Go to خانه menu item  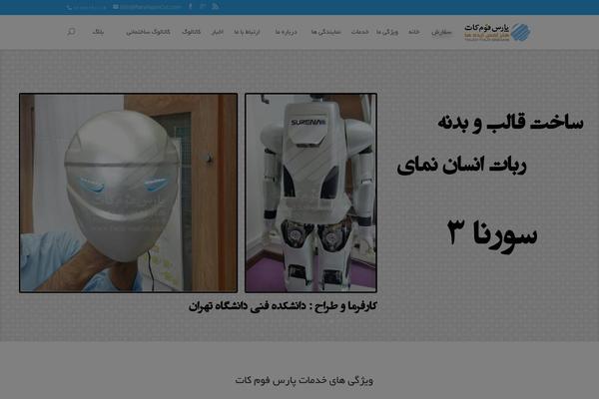[414, 32]
